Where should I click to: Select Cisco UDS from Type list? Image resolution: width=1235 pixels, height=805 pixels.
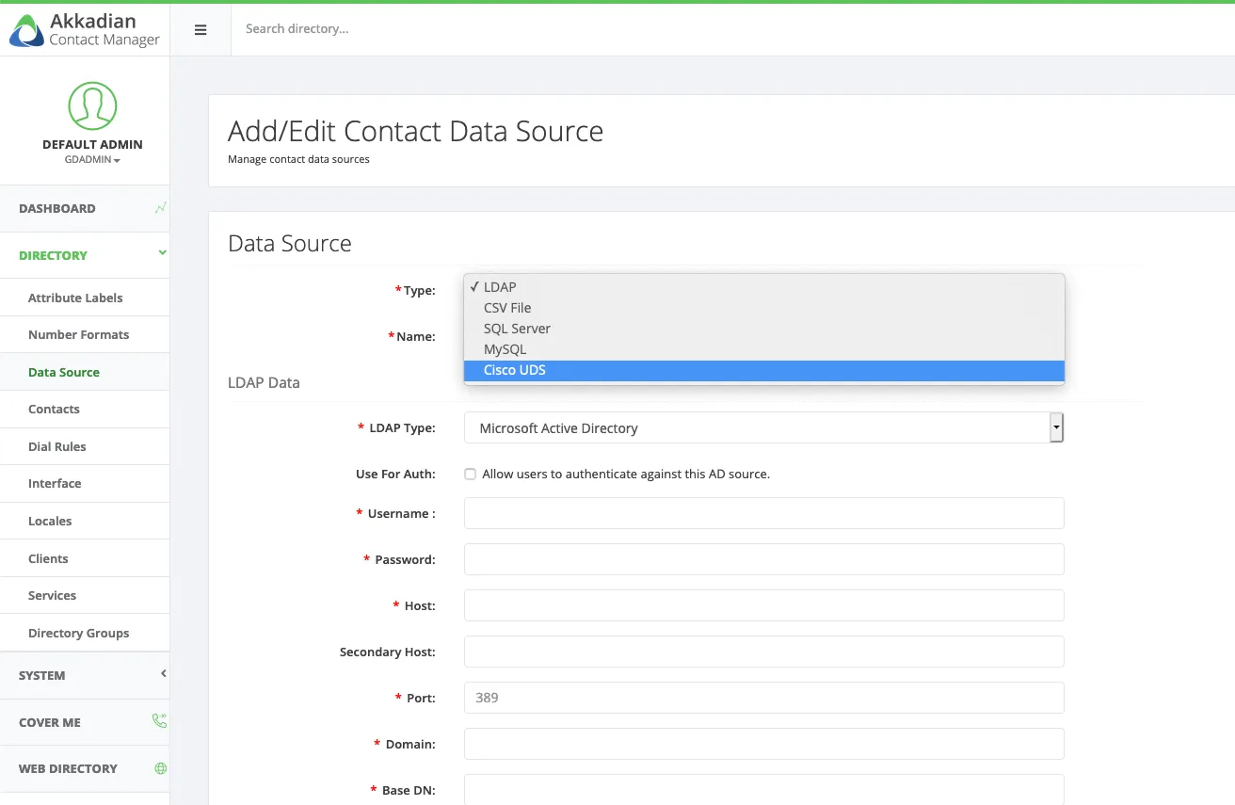tap(514, 370)
